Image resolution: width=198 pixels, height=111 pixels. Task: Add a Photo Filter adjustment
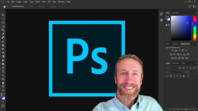pos(181,54)
